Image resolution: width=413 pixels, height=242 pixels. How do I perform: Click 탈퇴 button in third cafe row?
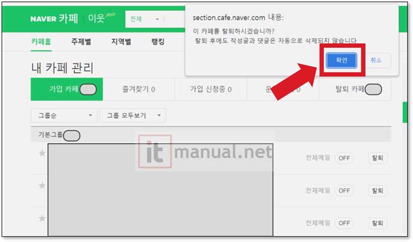(377, 223)
